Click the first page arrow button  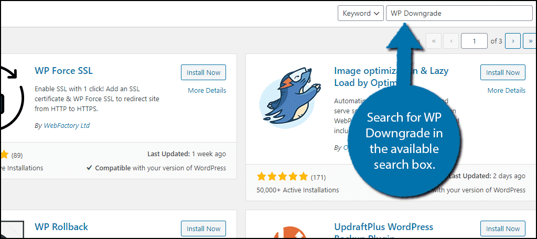434,41
